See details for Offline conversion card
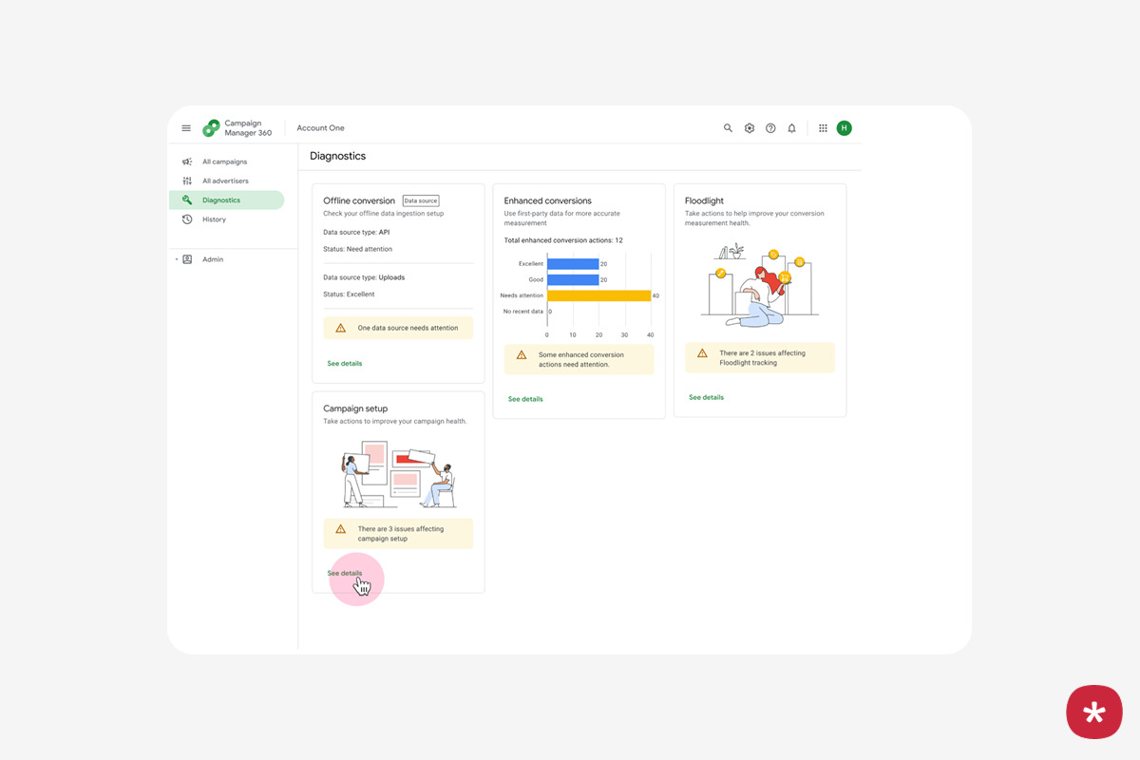 [x=344, y=364]
